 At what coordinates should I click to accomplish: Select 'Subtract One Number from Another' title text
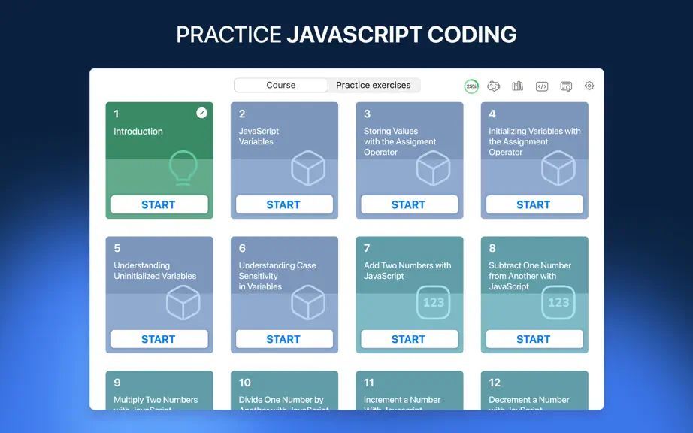(x=530, y=276)
